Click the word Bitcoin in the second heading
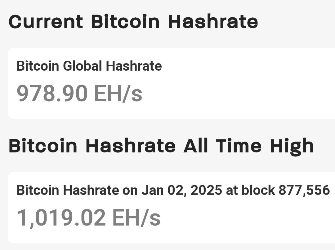The image size is (335, 250). [x=43, y=146]
